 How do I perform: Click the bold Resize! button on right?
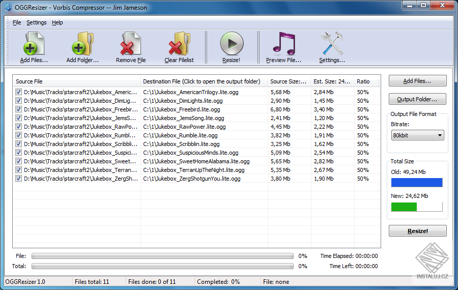pos(417,230)
